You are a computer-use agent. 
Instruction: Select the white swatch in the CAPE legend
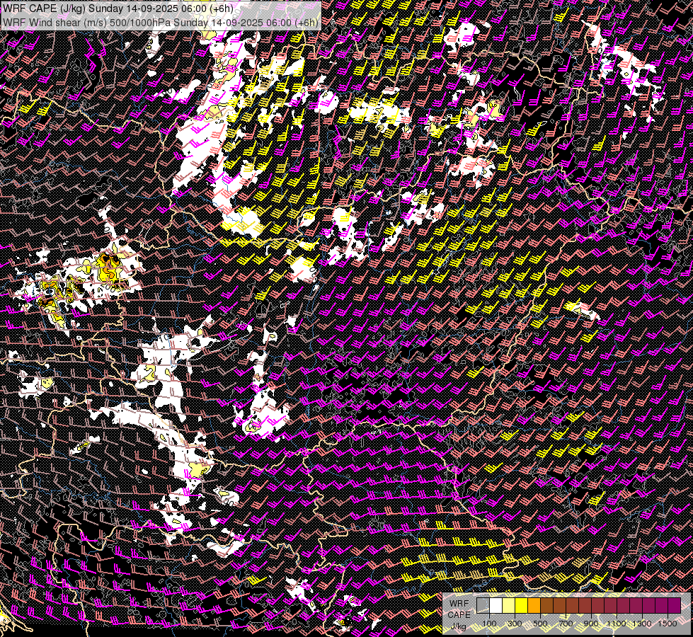coord(496,606)
